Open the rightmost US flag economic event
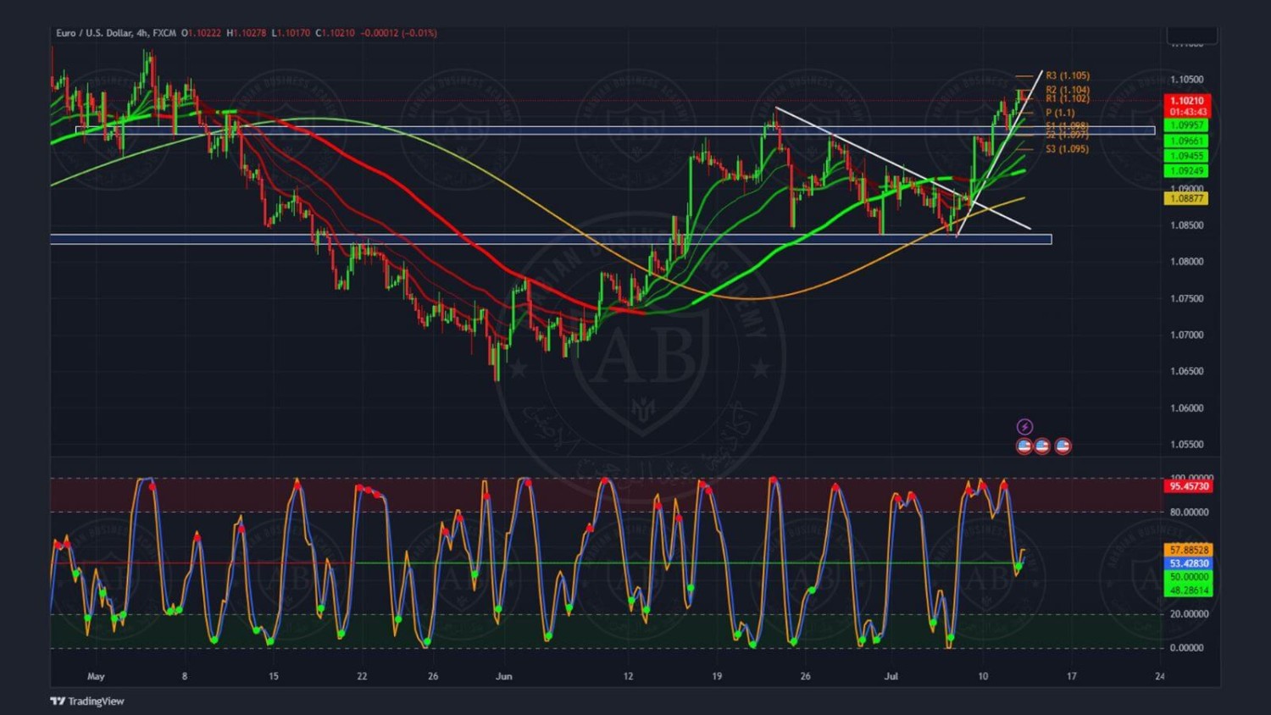Image resolution: width=1271 pixels, height=715 pixels. pos(1063,446)
